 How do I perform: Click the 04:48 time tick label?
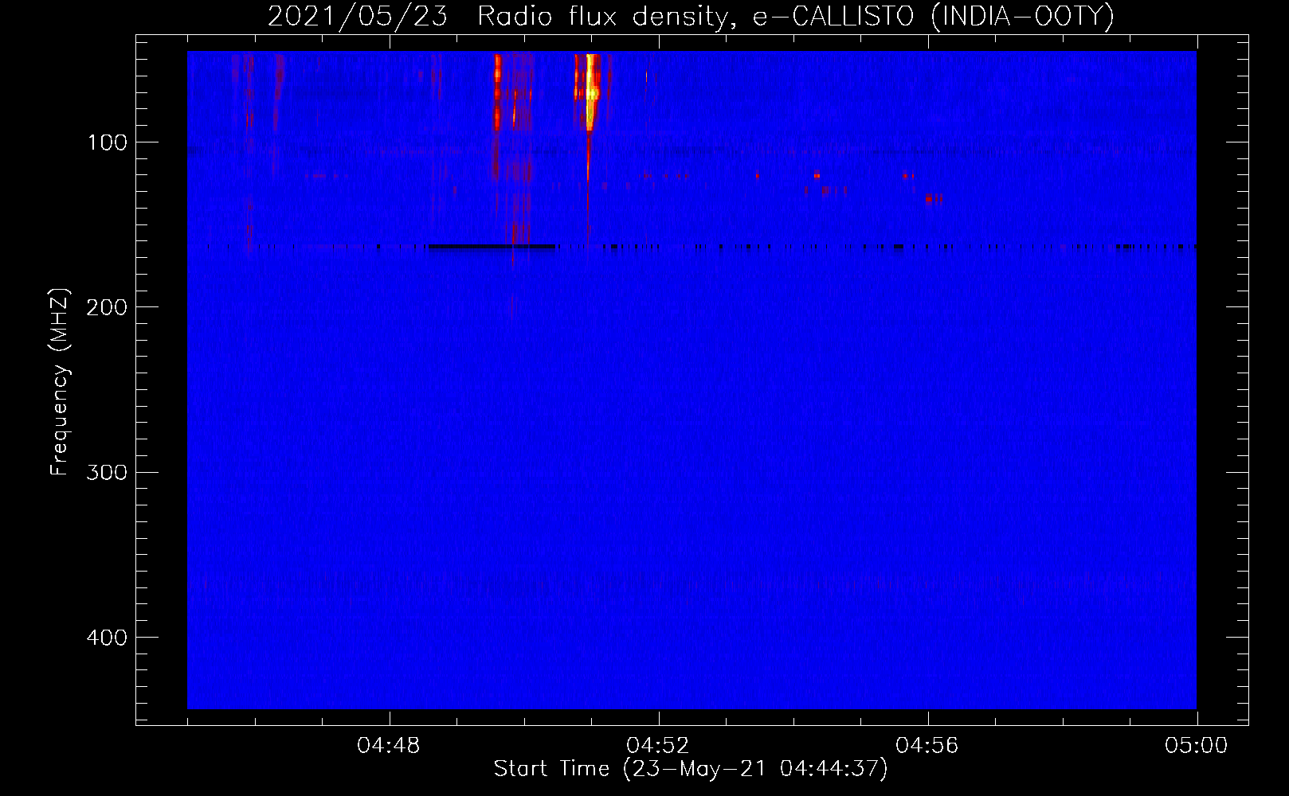tap(389, 746)
